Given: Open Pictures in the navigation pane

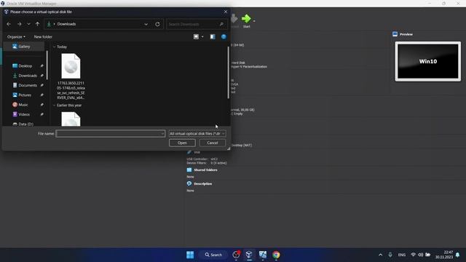Looking at the screenshot, I should 25,95.
